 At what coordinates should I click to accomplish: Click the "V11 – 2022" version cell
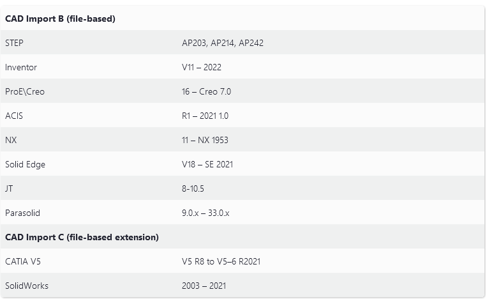(202, 67)
